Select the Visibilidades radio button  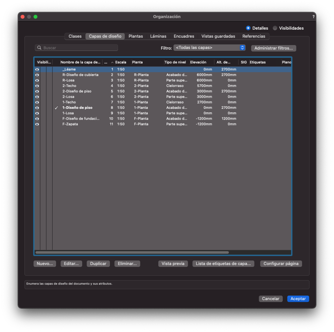pyautogui.click(x=275, y=28)
